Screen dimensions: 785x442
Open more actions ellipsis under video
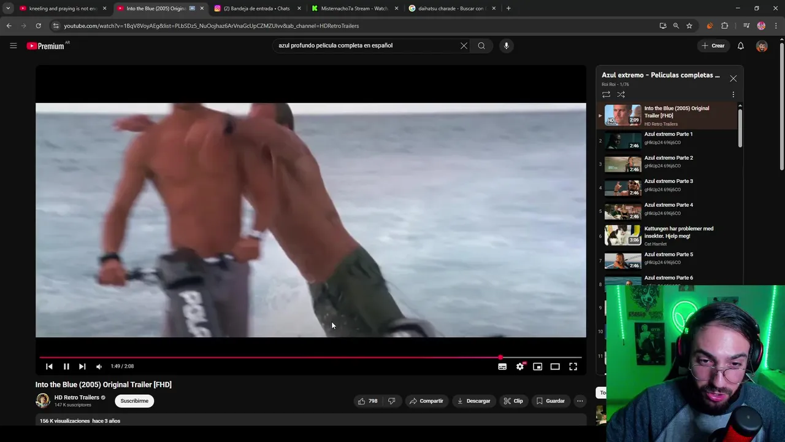pos(580,401)
